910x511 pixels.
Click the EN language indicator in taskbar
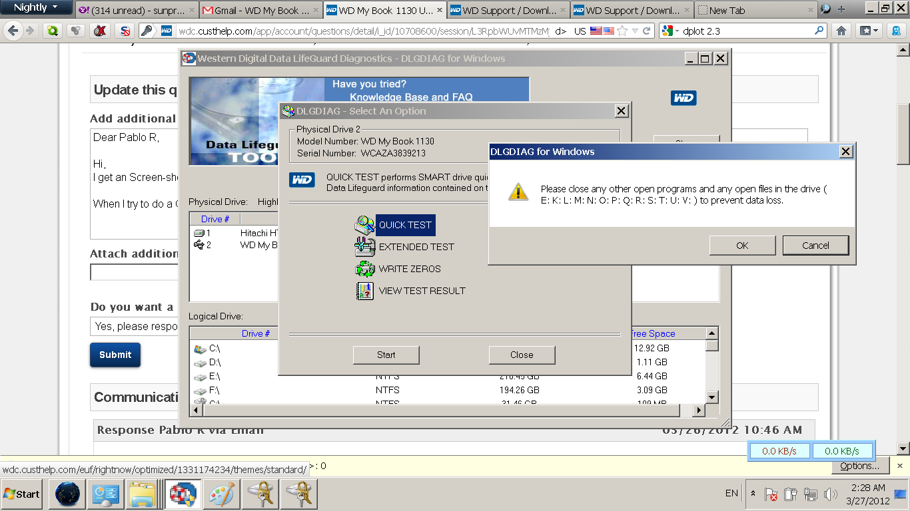click(731, 493)
